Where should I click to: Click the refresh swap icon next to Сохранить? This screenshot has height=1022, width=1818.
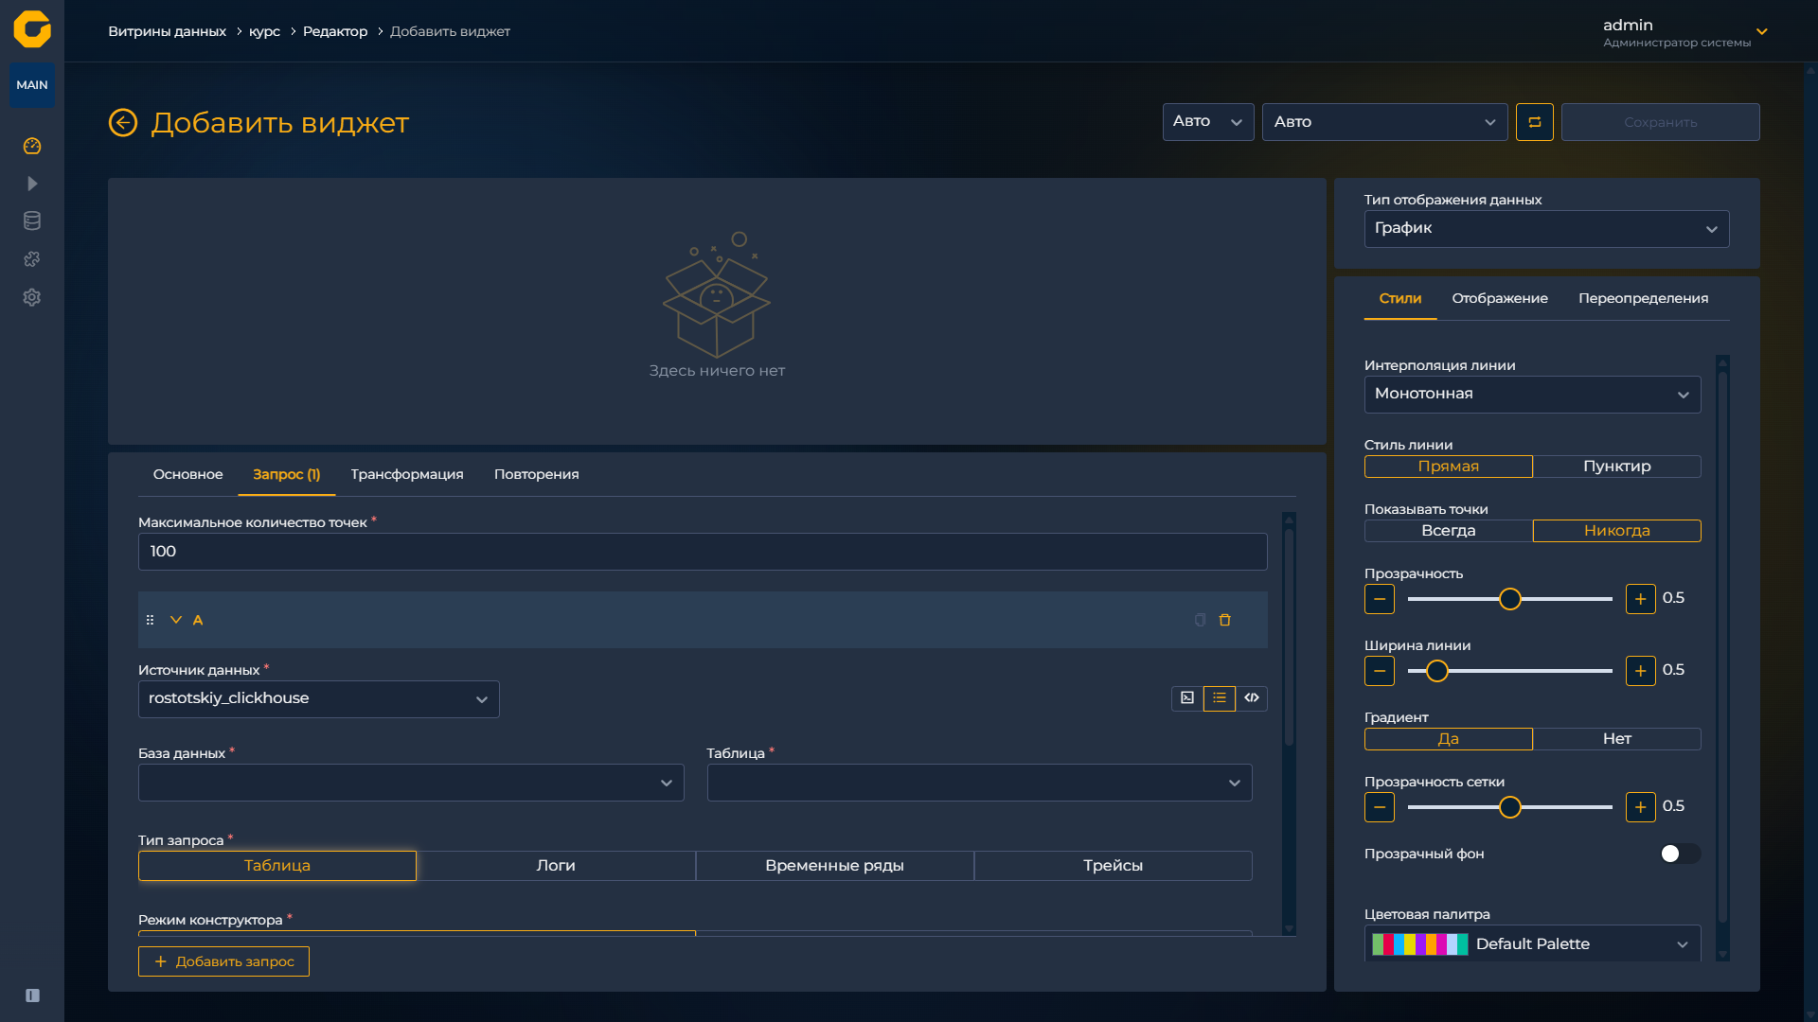click(x=1535, y=122)
